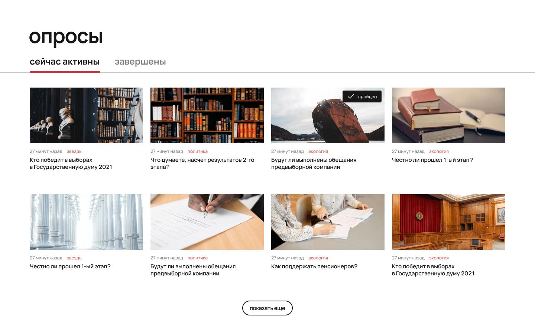Viewport: 535px width, 334px height.
Task: Open the white columns poll image
Action: [86, 222]
